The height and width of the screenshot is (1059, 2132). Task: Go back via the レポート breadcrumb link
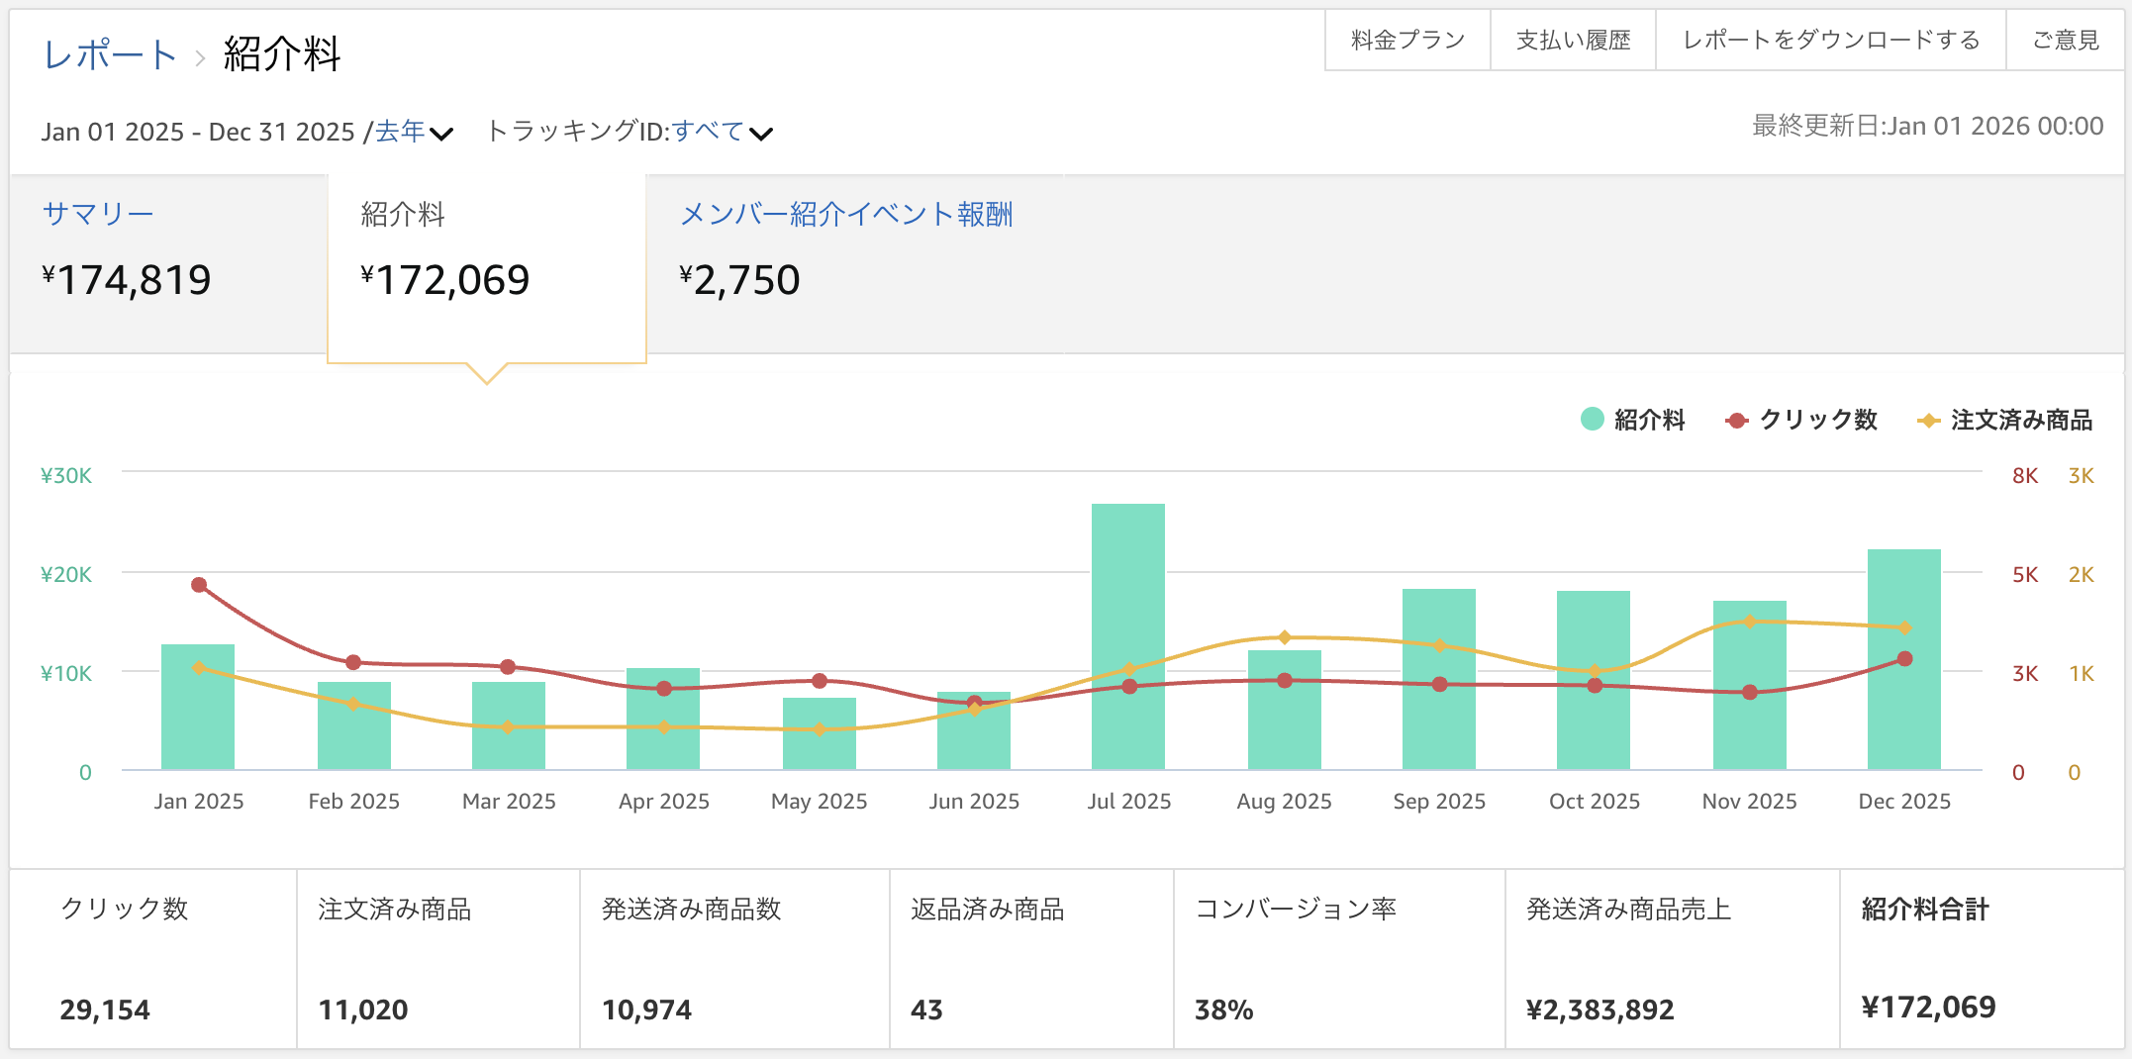[110, 54]
